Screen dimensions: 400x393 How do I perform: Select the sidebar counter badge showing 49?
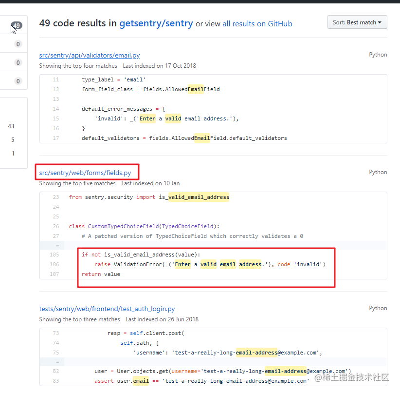pyautogui.click(x=17, y=25)
